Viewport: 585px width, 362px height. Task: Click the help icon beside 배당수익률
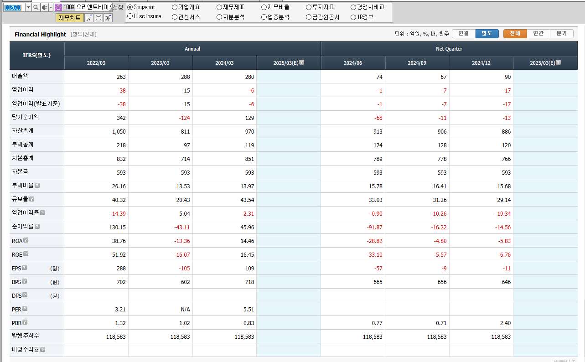pos(42,350)
